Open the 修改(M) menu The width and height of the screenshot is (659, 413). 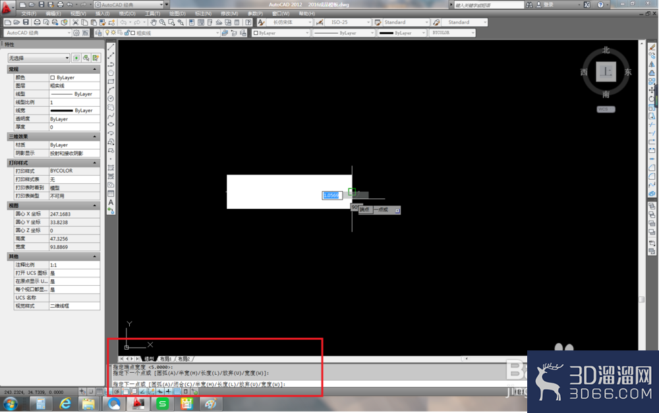pos(229,13)
